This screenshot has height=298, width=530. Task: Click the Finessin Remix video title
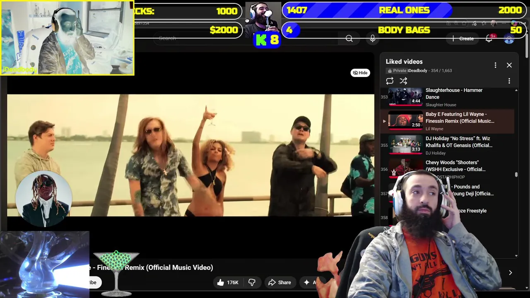tap(151, 267)
